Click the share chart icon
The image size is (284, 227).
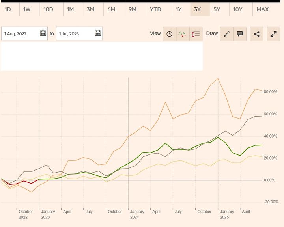click(x=256, y=34)
